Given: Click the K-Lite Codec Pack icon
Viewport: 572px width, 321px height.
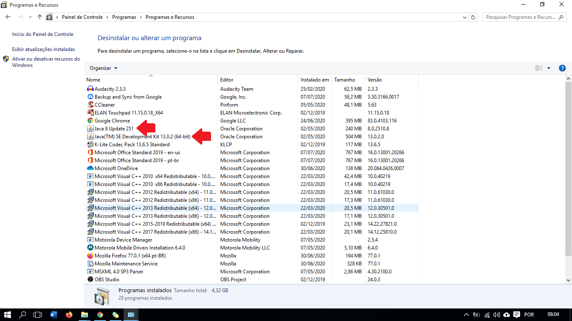Looking at the screenshot, I should click(90, 144).
